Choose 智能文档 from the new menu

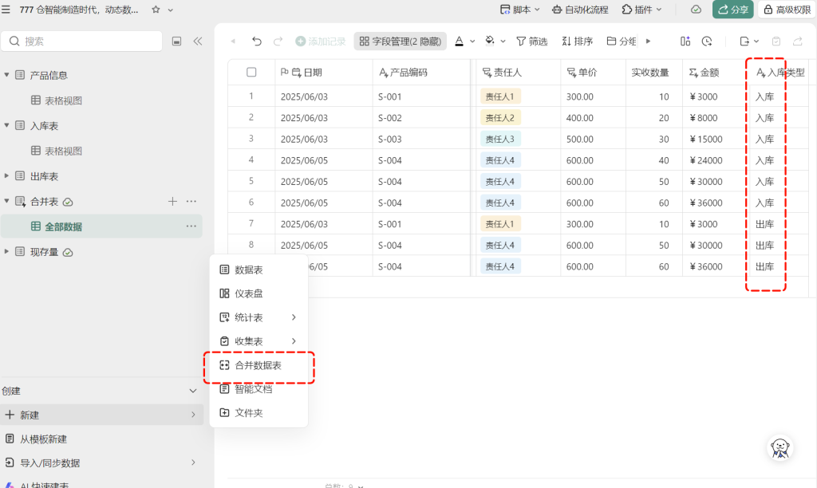coord(259,389)
